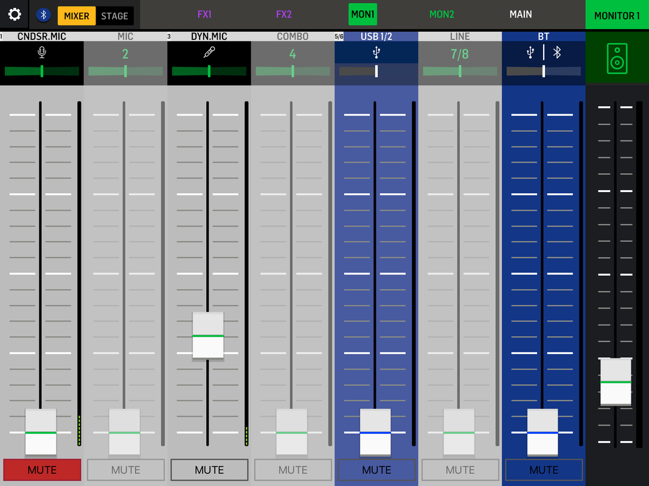Click the LINE 7/8 pan slider
The image size is (649, 486).
[x=460, y=71]
